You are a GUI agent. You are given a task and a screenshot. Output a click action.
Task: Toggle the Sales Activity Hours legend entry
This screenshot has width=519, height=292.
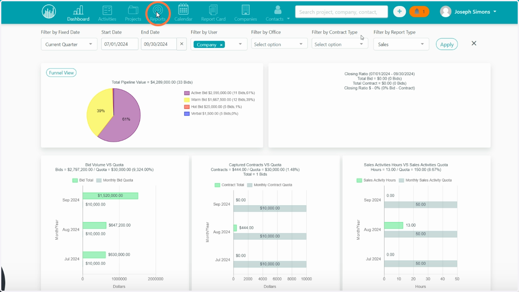[376, 180]
